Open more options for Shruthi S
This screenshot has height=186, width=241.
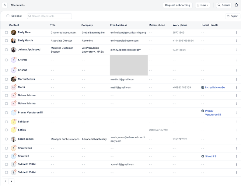[x=237, y=156]
